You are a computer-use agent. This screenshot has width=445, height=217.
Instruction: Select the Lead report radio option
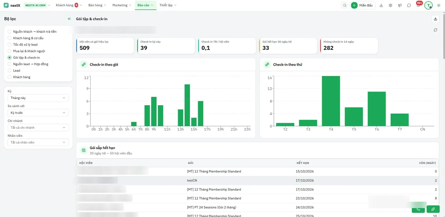[14, 71]
